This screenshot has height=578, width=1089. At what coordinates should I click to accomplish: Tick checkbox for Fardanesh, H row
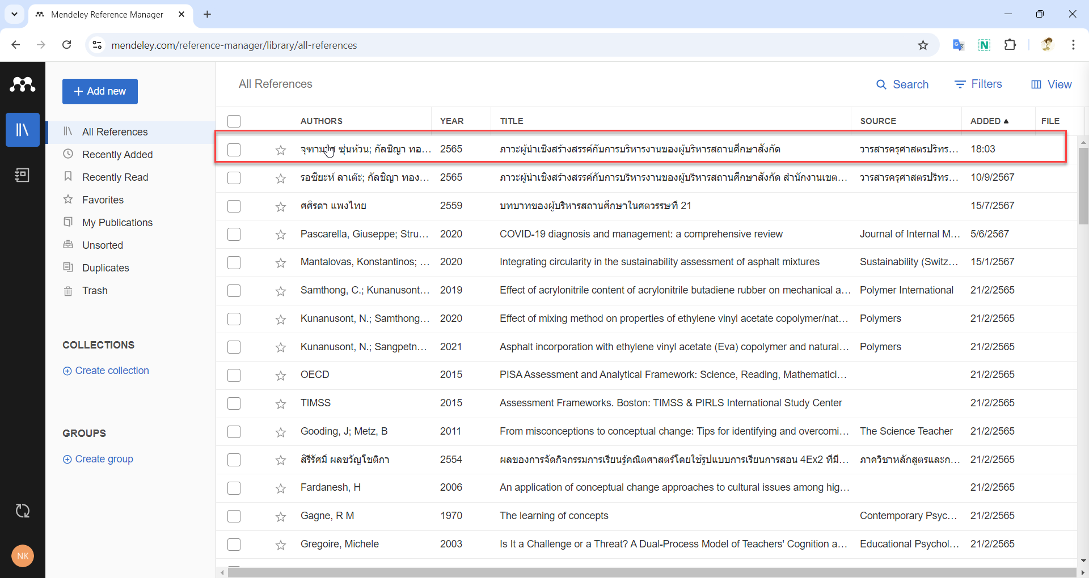point(234,488)
